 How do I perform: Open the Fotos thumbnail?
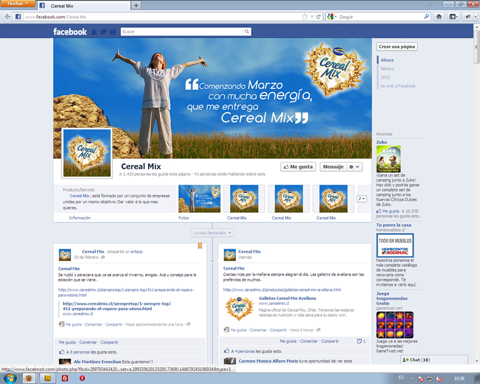(199, 199)
